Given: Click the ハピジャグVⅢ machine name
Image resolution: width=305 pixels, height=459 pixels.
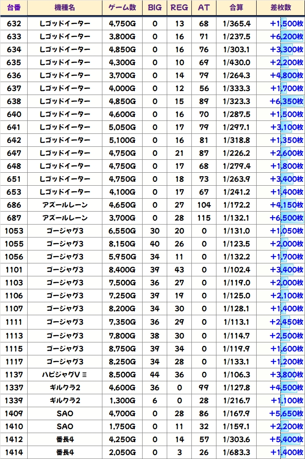Looking at the screenshot, I should click(x=65, y=375).
